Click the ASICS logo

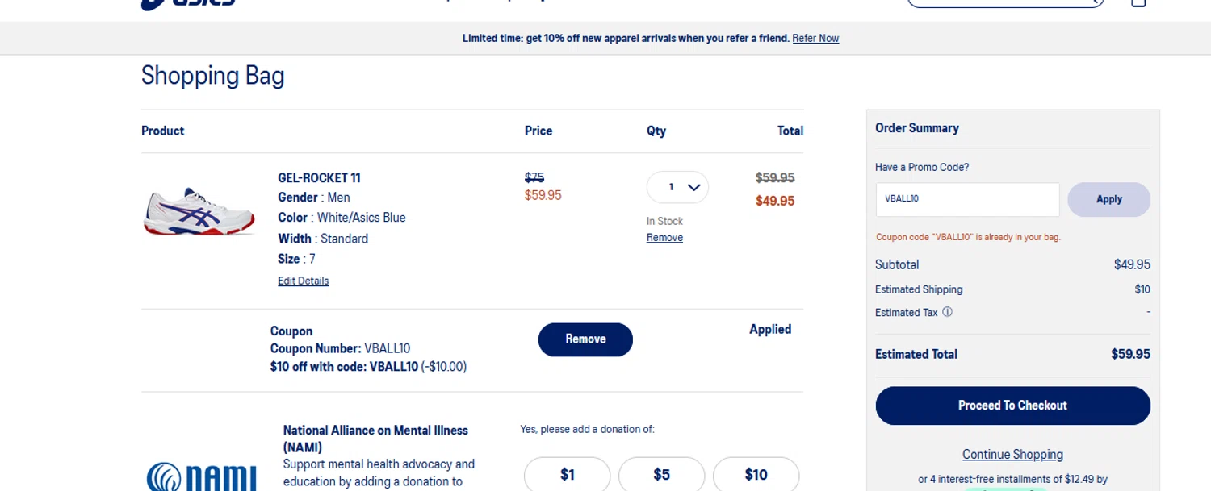pos(188,3)
